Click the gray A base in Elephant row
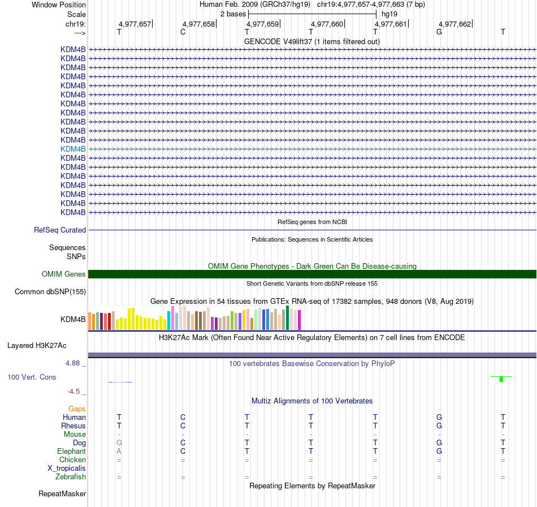Screen dimensions: 537x507 [119, 451]
